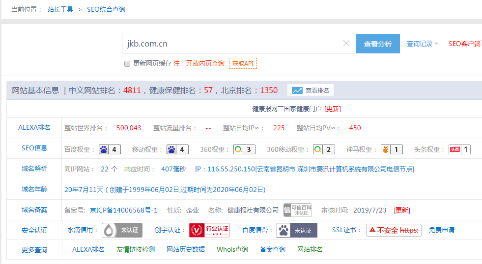Click the 获取API button
This screenshot has height=264, width=482.
click(x=243, y=63)
